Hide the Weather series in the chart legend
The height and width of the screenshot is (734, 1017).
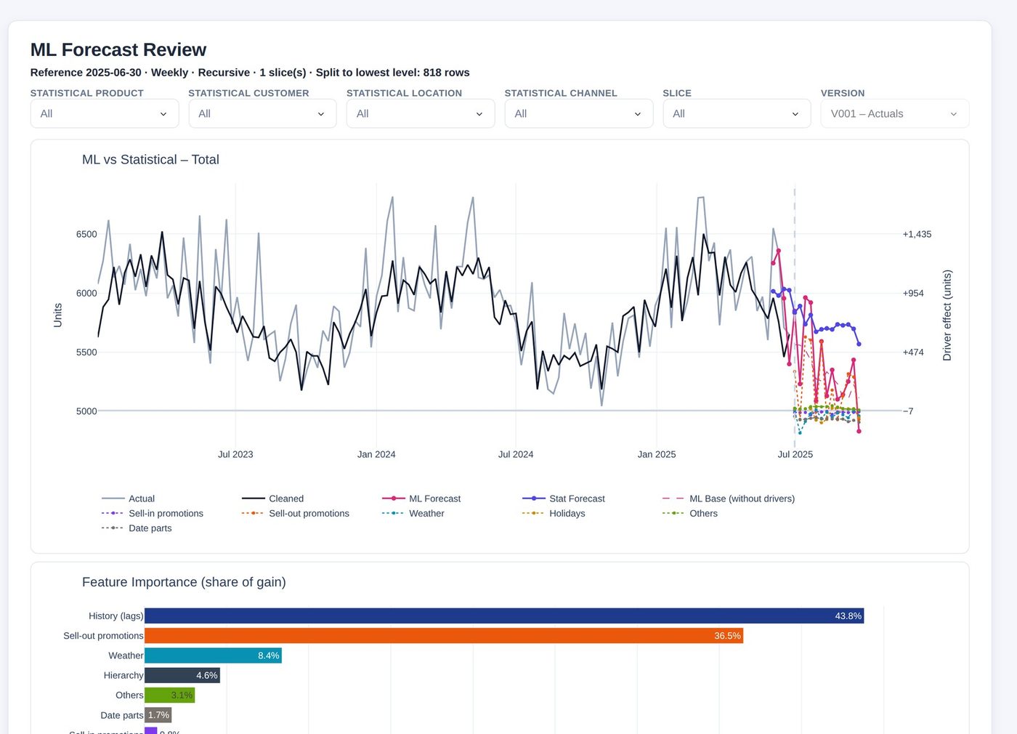(413, 513)
